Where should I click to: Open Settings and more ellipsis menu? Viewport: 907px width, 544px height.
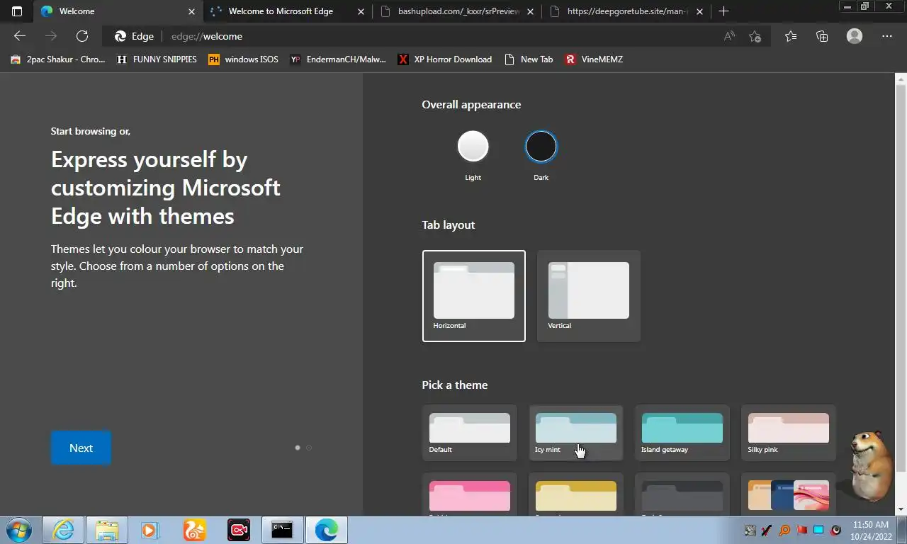pyautogui.click(x=887, y=36)
